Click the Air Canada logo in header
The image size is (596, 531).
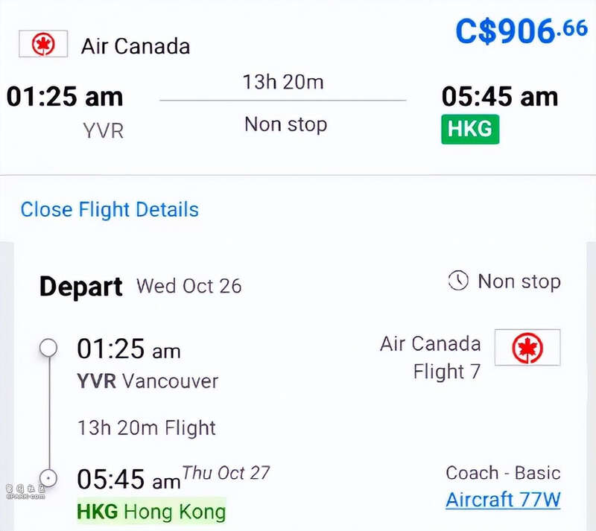pyautogui.click(x=43, y=44)
